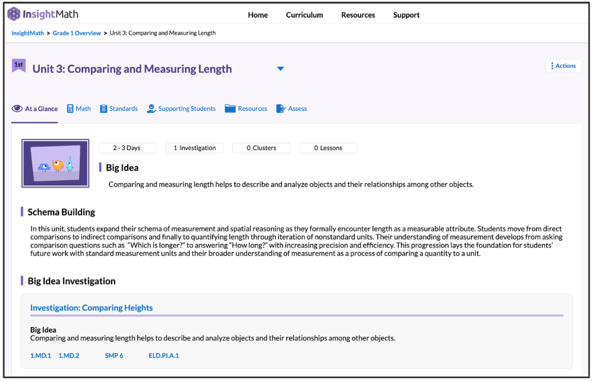Click the unit thumbnail with cartoon characters
The width and height of the screenshot is (593, 381).
(55, 163)
